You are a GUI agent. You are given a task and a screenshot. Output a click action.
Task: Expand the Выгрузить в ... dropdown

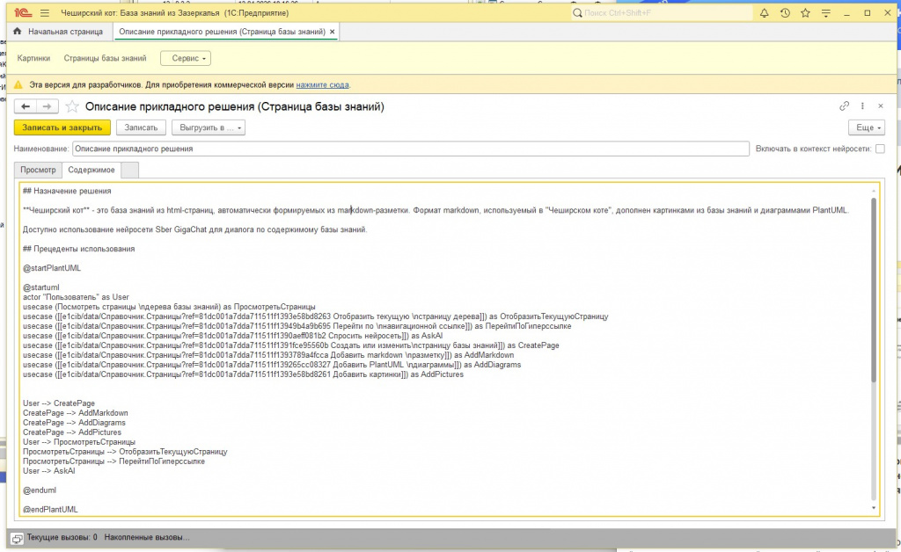[x=209, y=127]
